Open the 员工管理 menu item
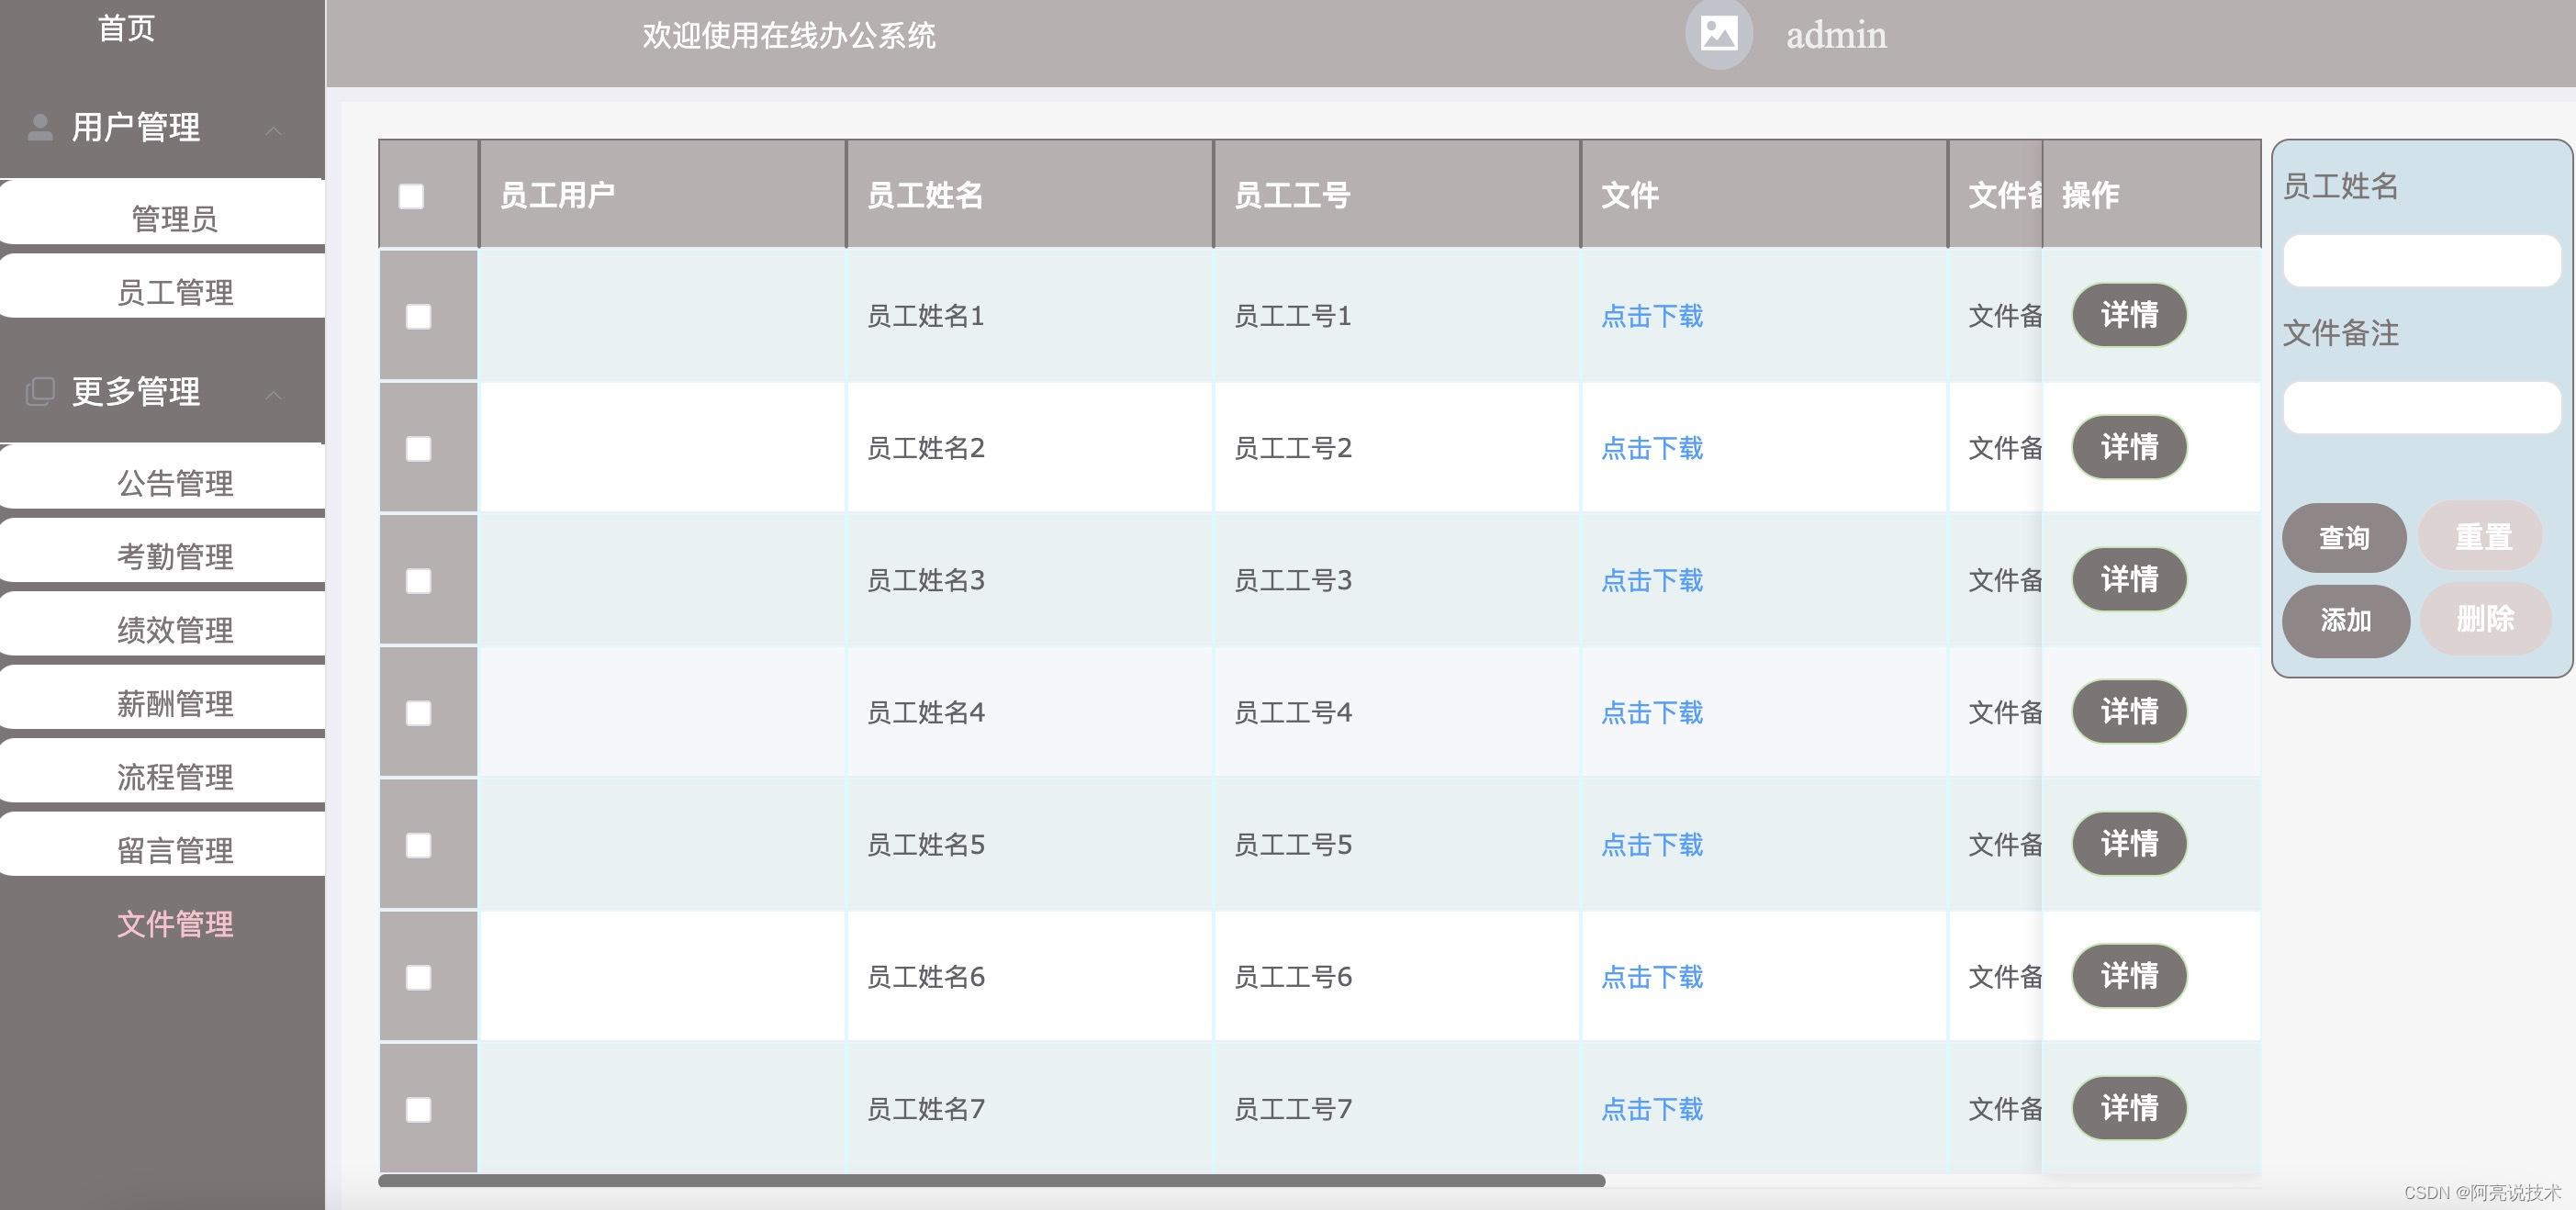This screenshot has width=2576, height=1210. pyautogui.click(x=175, y=292)
